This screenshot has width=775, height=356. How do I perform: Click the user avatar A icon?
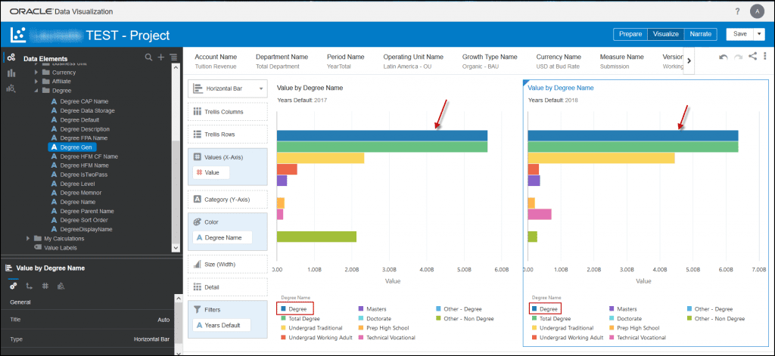[x=757, y=11]
